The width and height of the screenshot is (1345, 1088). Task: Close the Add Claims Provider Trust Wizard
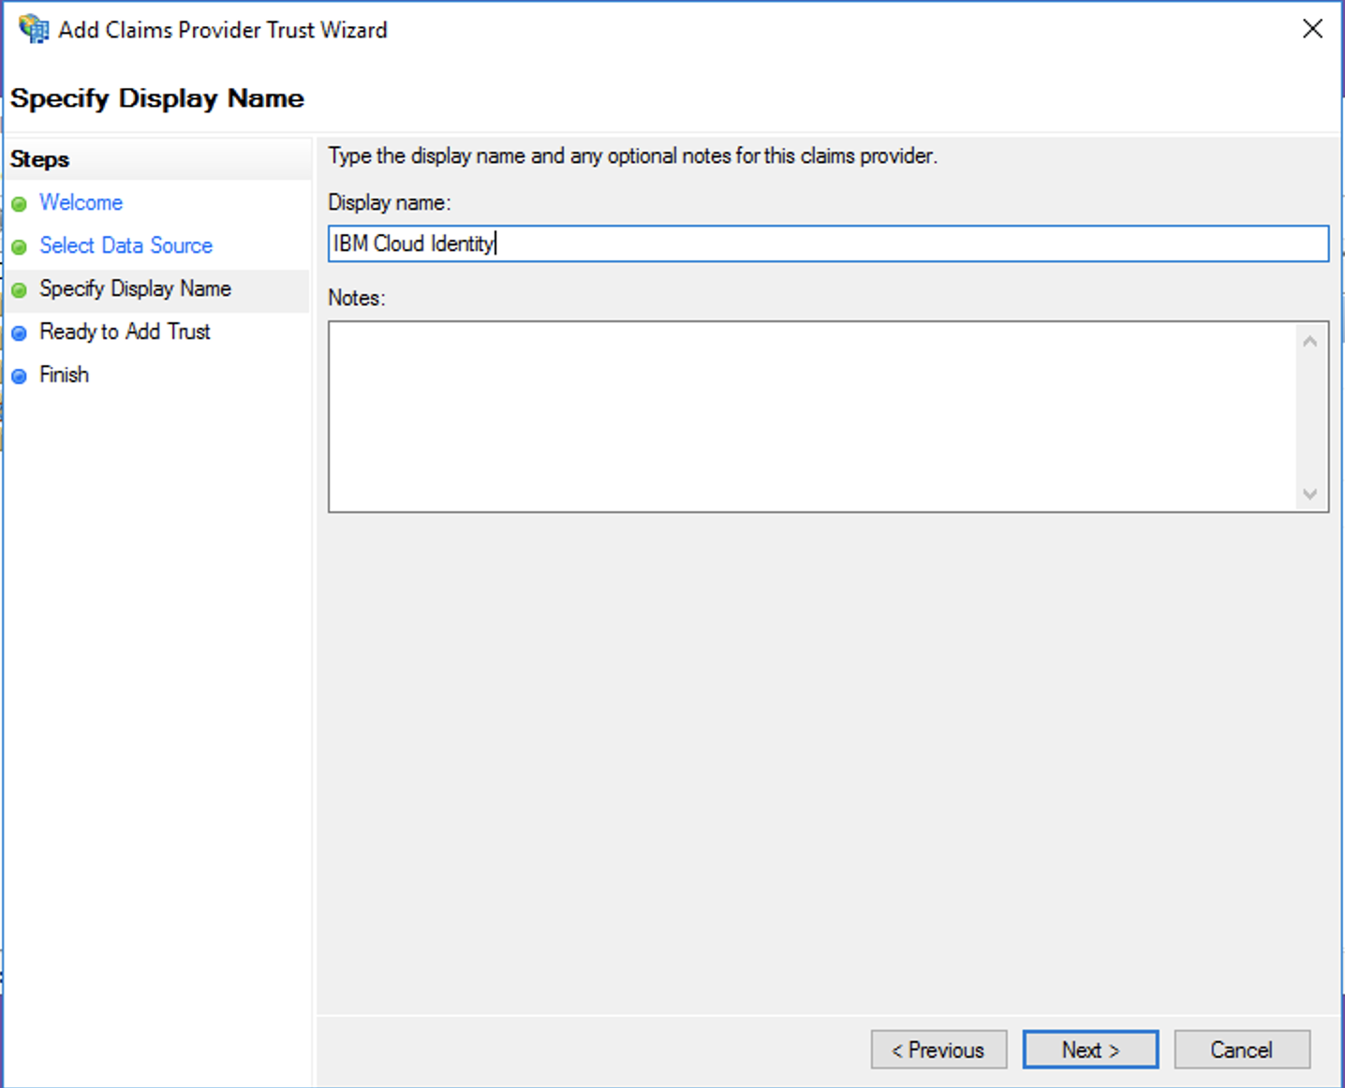tap(1312, 29)
